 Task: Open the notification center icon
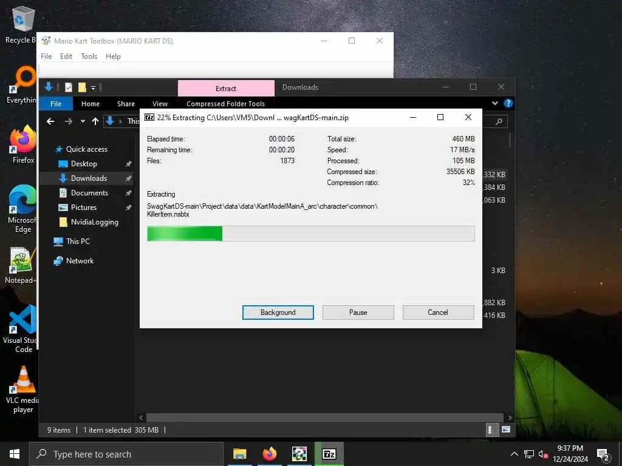pyautogui.click(x=603, y=454)
